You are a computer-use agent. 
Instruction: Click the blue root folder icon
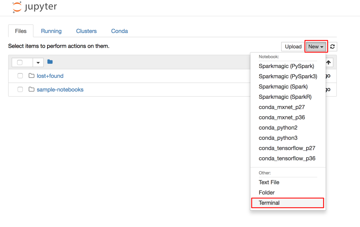(x=50, y=62)
